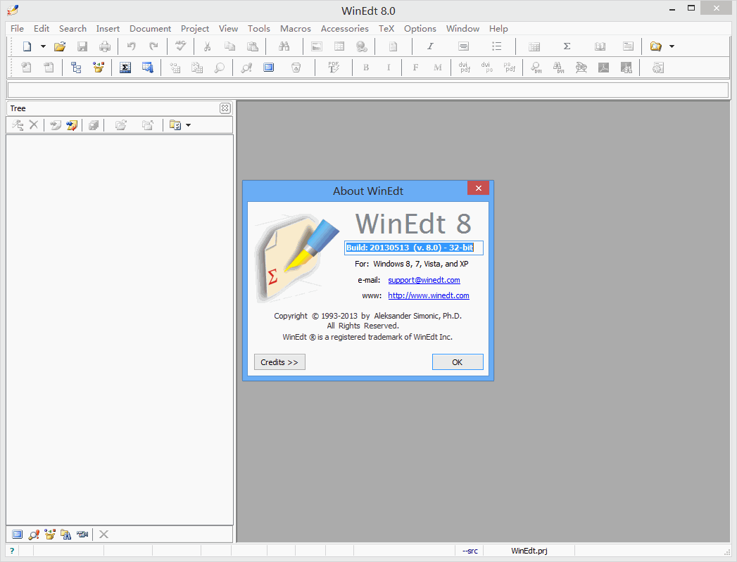Image resolution: width=737 pixels, height=562 pixels.
Task: Click the folder checklist icon in the Tree toolbar
Action: click(x=175, y=125)
